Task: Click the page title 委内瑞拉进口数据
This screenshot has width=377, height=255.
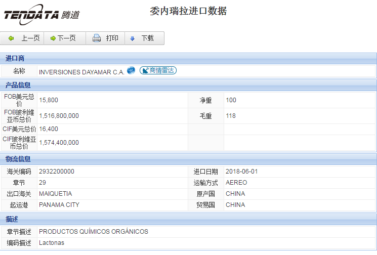Action: pyautogui.click(x=188, y=11)
